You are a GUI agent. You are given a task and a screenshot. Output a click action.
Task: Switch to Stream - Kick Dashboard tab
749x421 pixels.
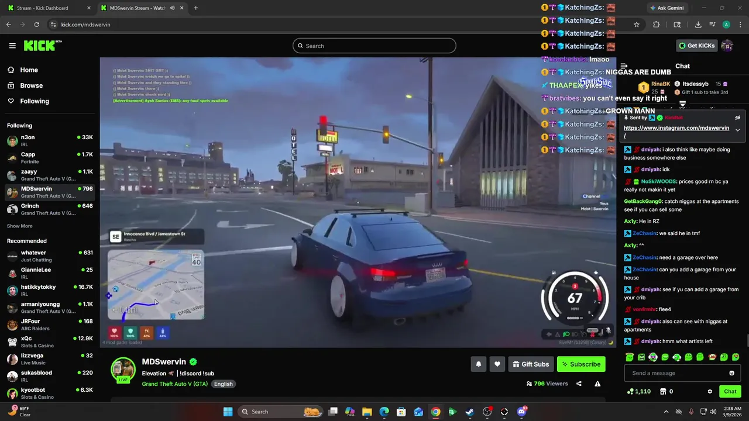49,8
